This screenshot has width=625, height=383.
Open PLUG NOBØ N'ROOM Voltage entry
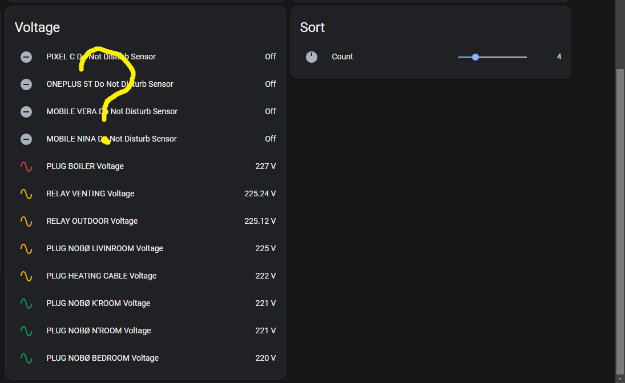click(99, 330)
